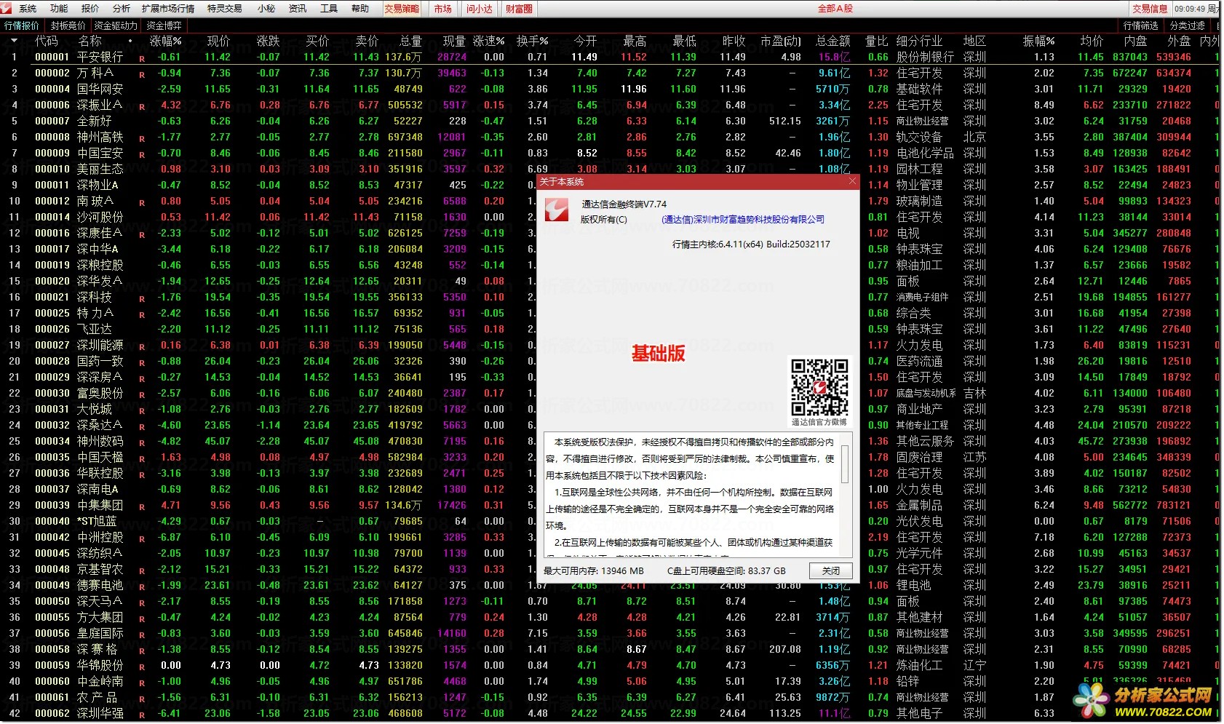The height and width of the screenshot is (724, 1224).
Task: Select the 平安银行 stock row
Action: [611, 57]
